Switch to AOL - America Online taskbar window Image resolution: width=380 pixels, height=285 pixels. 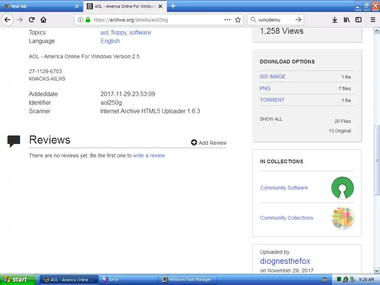(69, 280)
